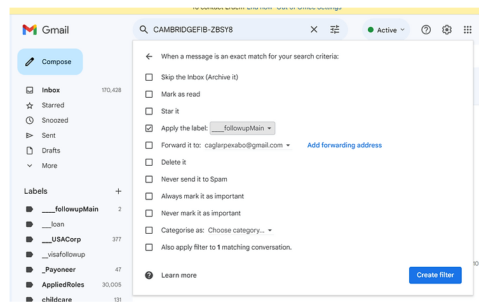Click the Sent arrow icon
The width and height of the screenshot is (479, 303).
pyautogui.click(x=30, y=135)
